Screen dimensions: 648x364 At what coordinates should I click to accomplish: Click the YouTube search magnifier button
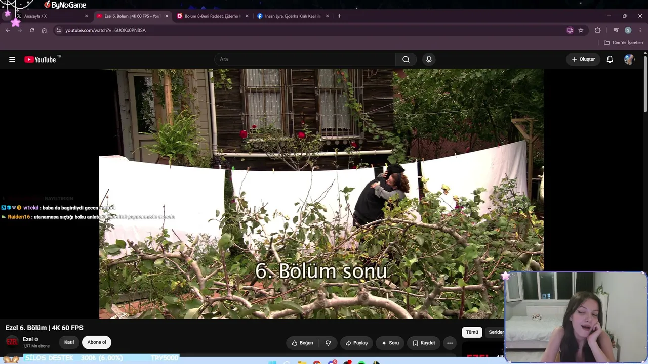[406, 59]
